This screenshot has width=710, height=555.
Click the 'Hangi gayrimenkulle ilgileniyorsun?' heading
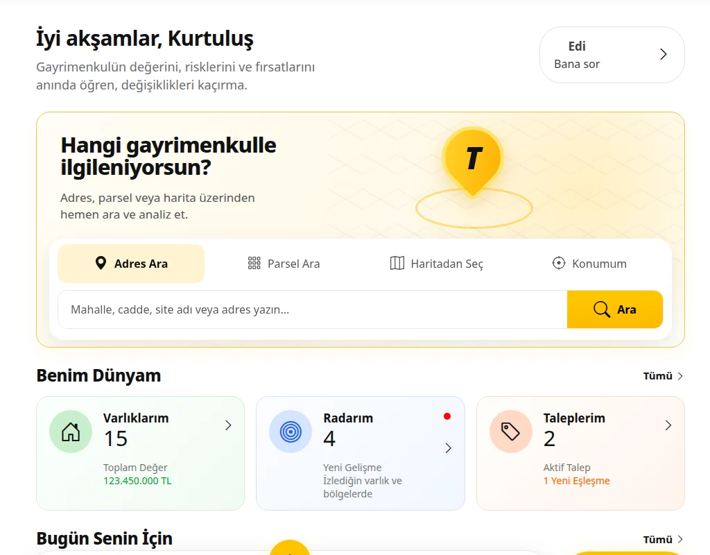coord(168,156)
